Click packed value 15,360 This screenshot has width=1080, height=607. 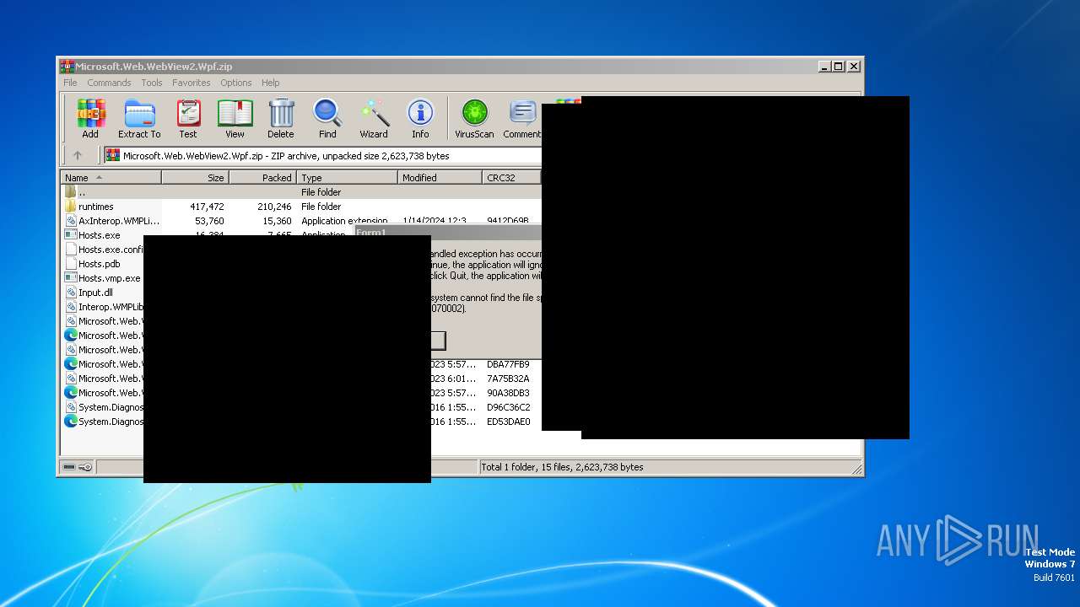pyautogui.click(x=277, y=221)
